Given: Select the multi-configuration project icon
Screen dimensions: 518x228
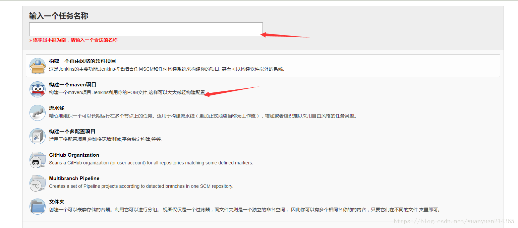Looking at the screenshot, I should 38,136.
